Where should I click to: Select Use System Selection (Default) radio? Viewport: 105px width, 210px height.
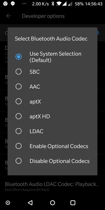coord(52,57)
